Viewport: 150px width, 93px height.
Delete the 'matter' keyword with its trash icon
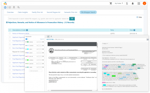tap(43, 67)
